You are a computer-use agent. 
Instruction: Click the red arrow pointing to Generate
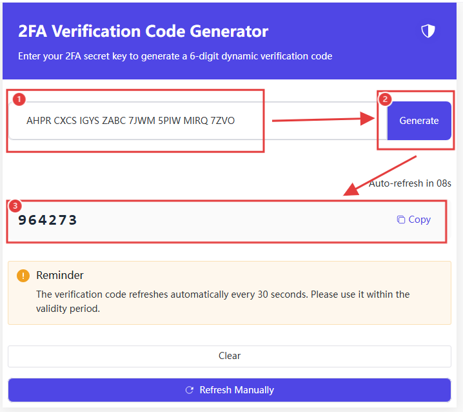point(323,119)
